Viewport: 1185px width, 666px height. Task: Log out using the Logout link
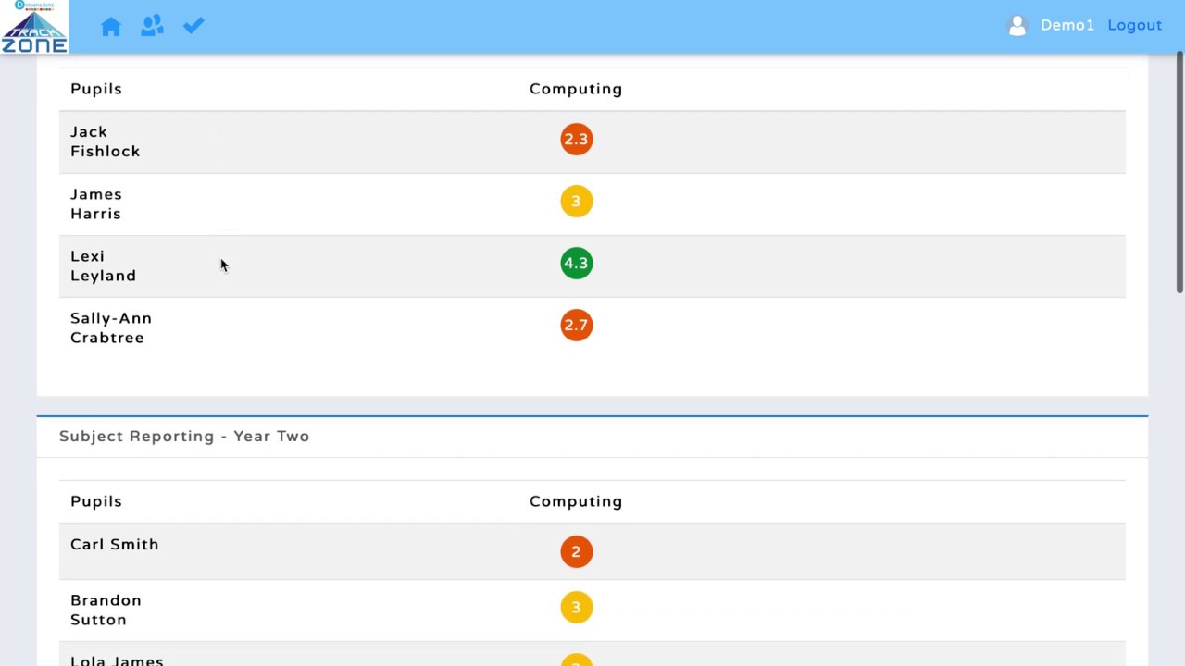point(1135,26)
